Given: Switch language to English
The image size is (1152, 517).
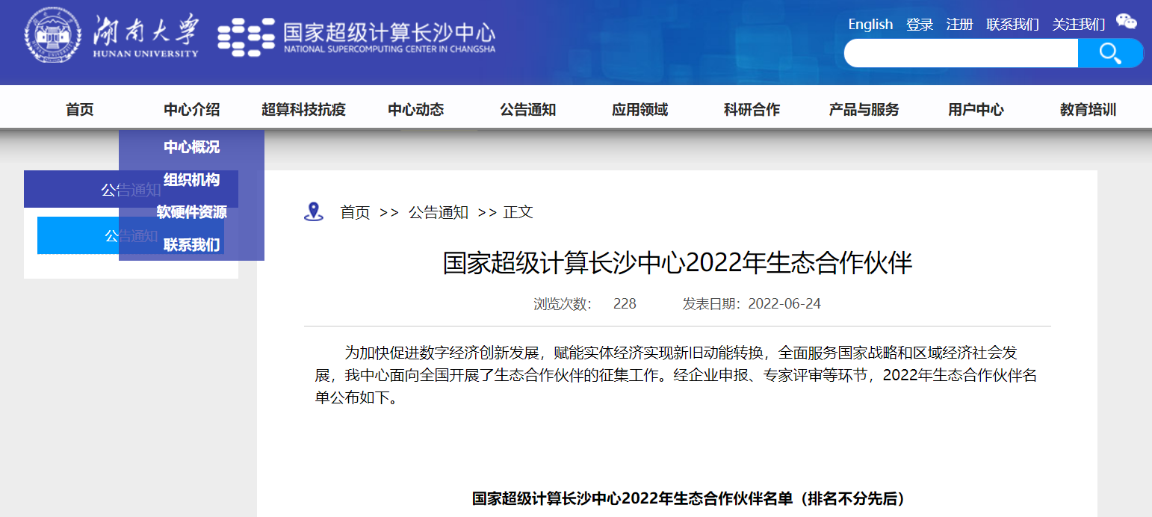Looking at the screenshot, I should tap(870, 25).
